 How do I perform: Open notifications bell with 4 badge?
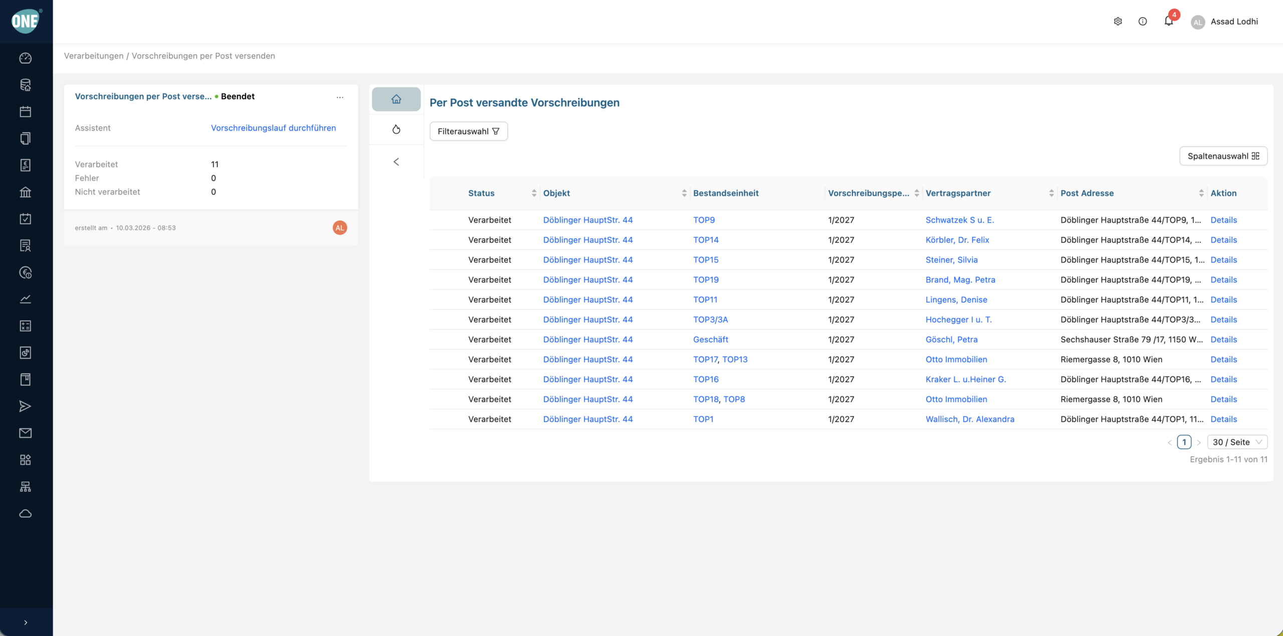tap(1169, 21)
